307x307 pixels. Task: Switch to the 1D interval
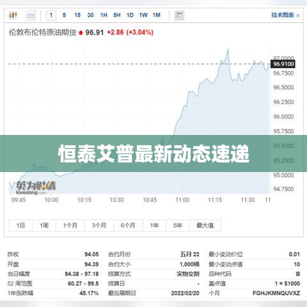coord(130,15)
